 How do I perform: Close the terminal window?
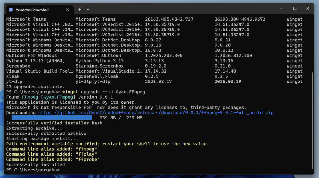307,8
